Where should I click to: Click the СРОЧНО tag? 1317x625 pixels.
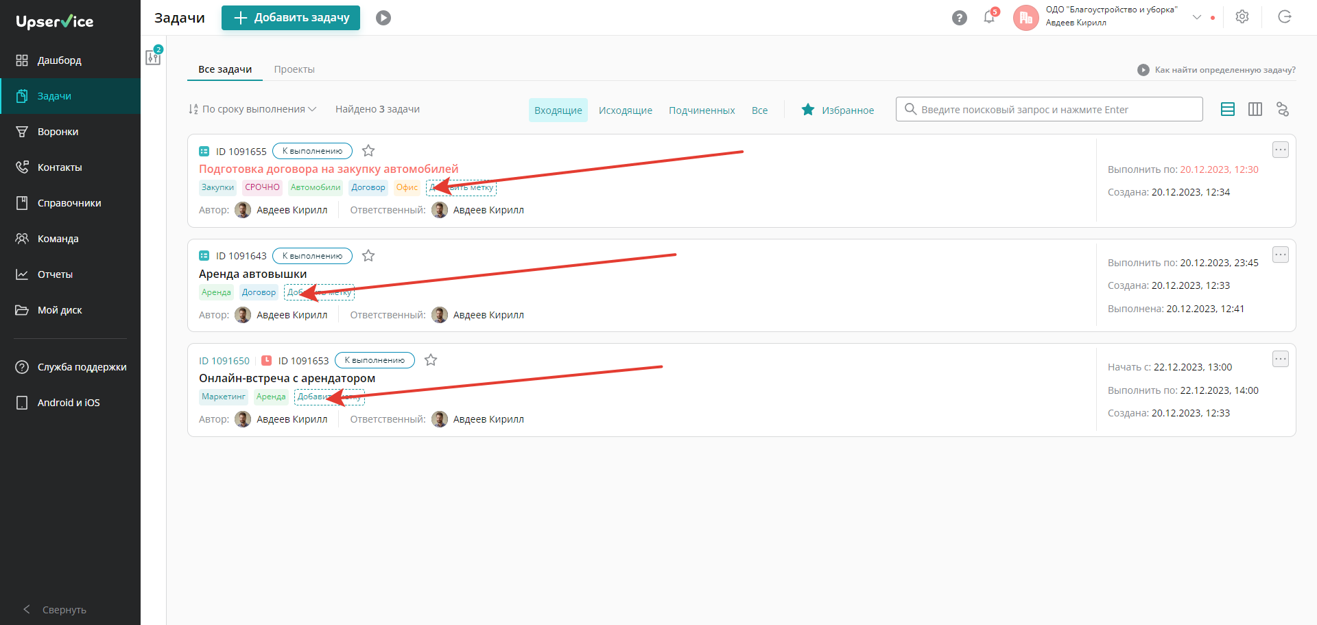(263, 187)
